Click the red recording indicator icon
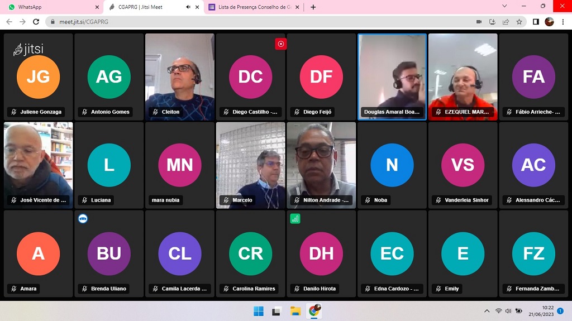572x321 pixels. [x=280, y=44]
